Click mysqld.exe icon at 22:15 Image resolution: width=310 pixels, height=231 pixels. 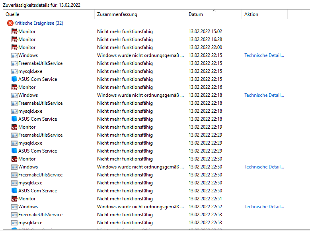(x=14, y=71)
